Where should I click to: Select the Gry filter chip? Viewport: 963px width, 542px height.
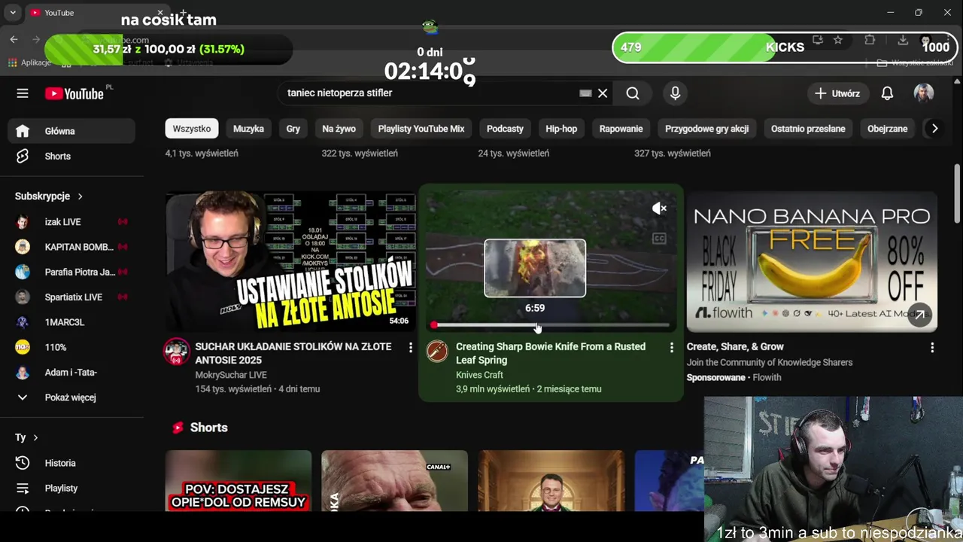293,129
